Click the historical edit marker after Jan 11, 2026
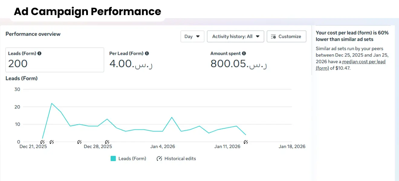This screenshot has width=399, height=181. click(246, 142)
